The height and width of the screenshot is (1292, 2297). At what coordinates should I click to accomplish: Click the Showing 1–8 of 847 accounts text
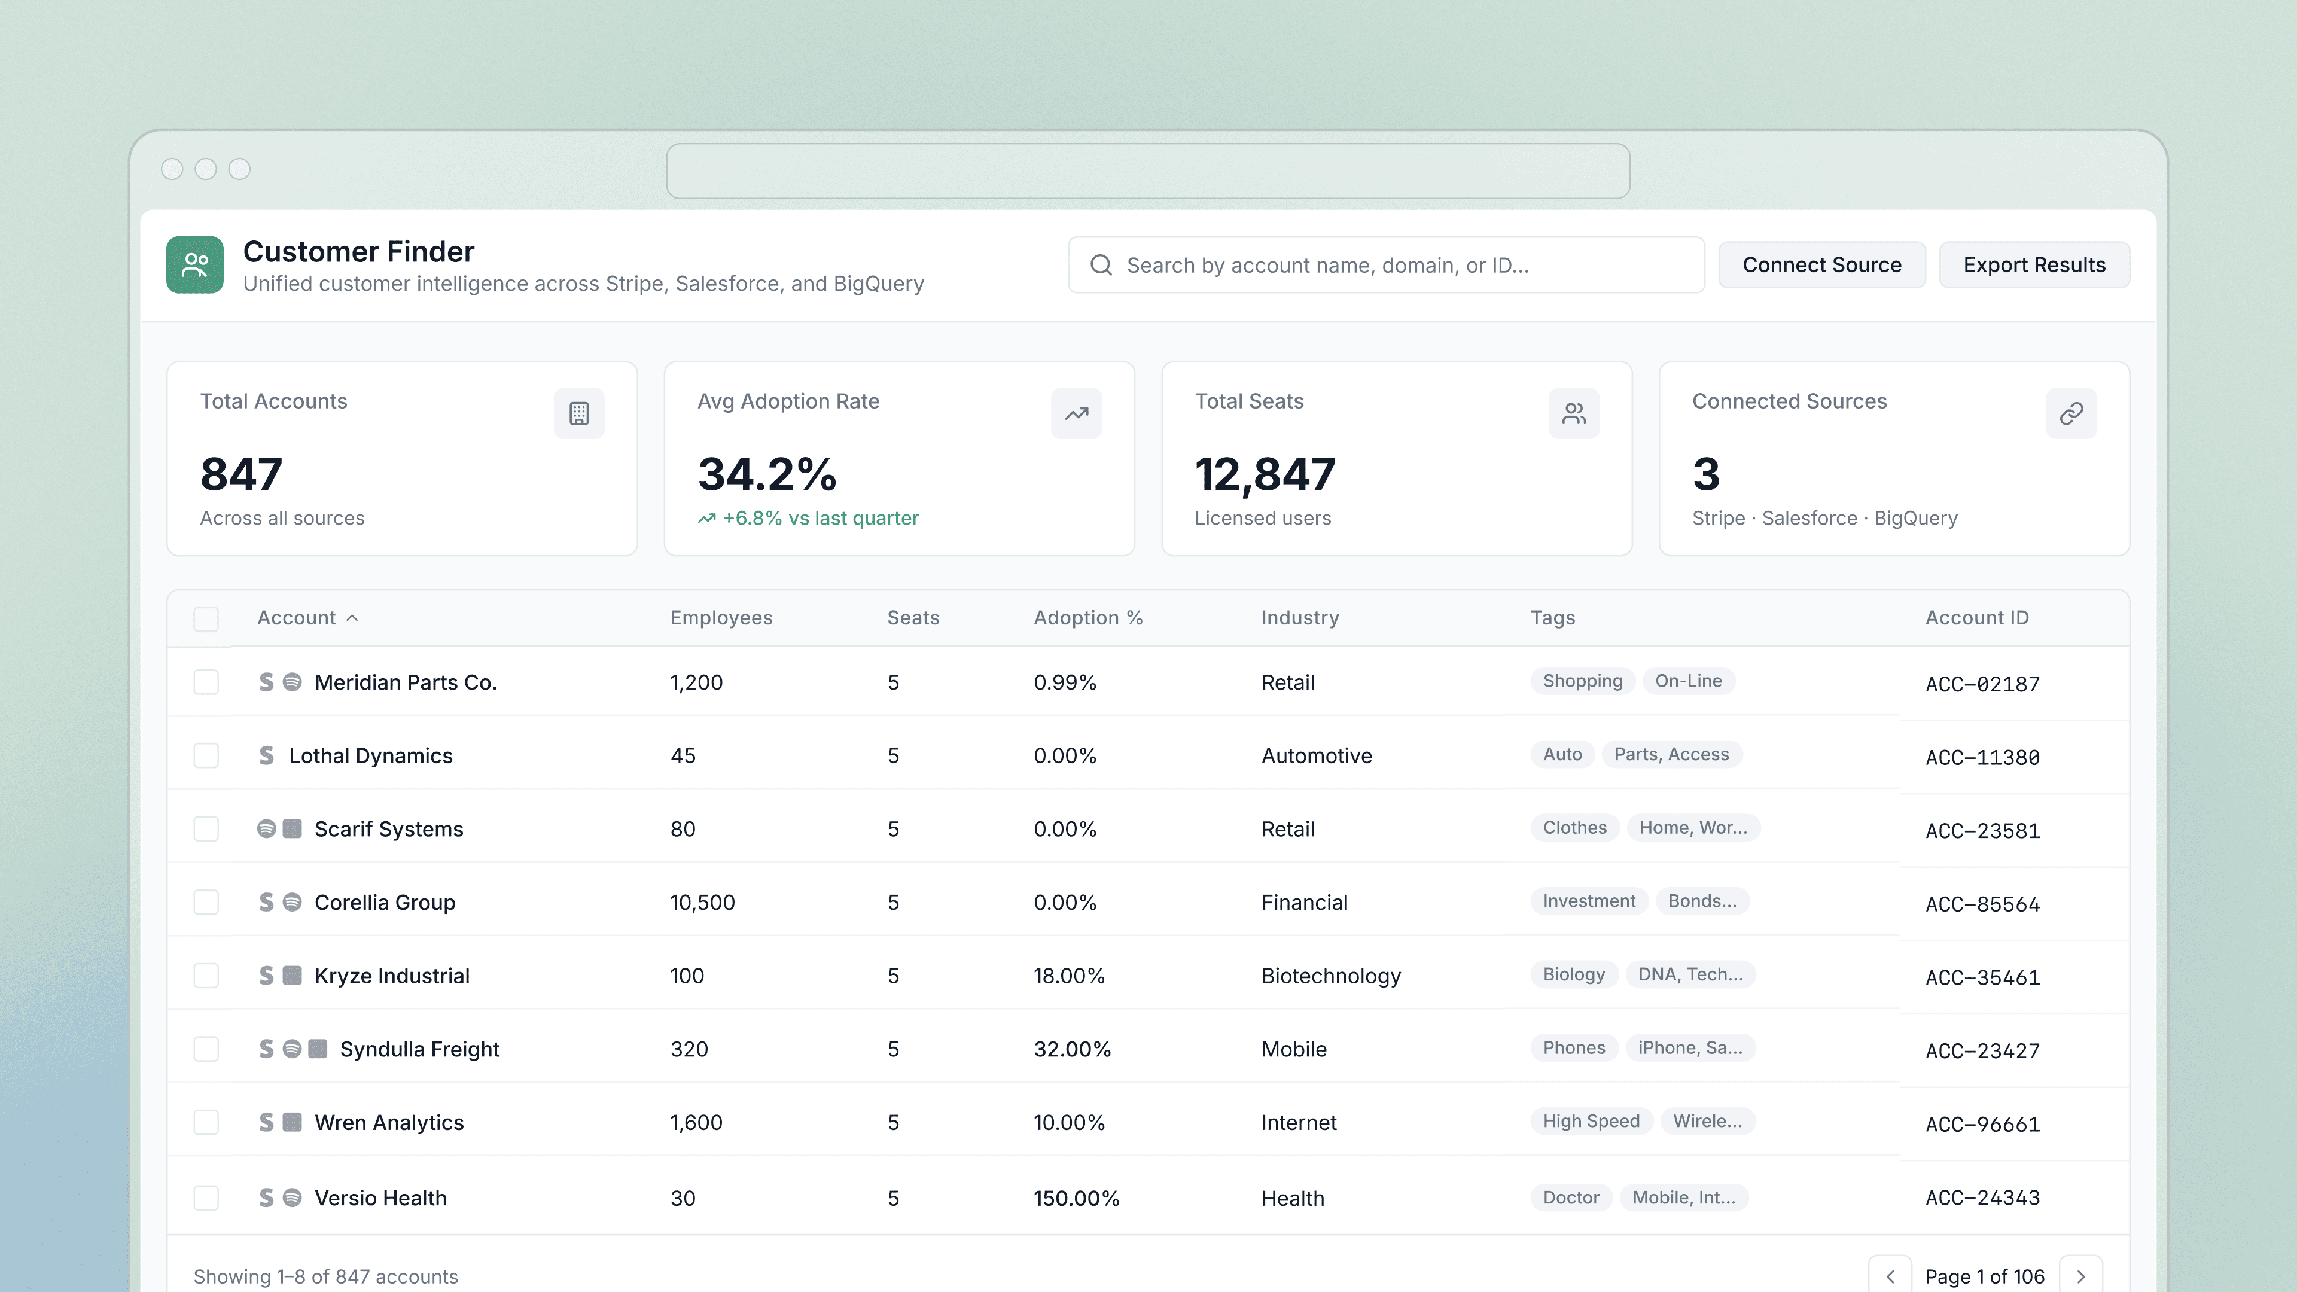pos(325,1276)
